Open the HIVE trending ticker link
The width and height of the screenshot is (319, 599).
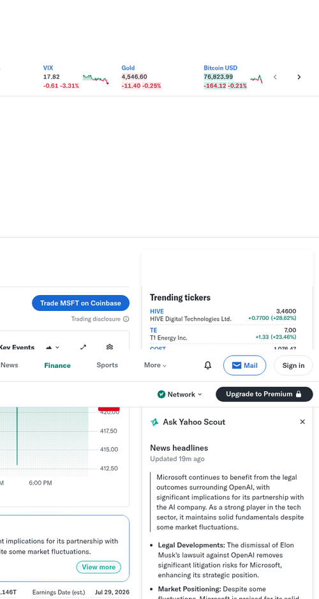tap(157, 312)
